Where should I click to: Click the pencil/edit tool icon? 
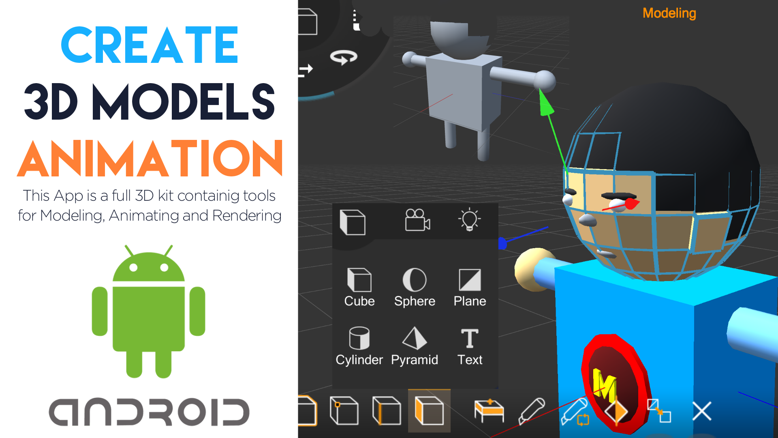(530, 410)
